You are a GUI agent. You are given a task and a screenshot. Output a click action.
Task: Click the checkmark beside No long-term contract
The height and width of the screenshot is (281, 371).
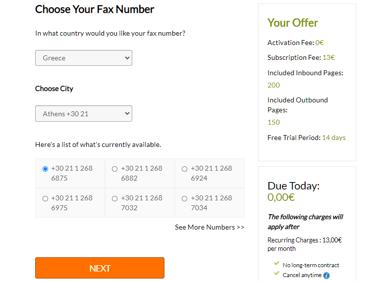[276, 265]
